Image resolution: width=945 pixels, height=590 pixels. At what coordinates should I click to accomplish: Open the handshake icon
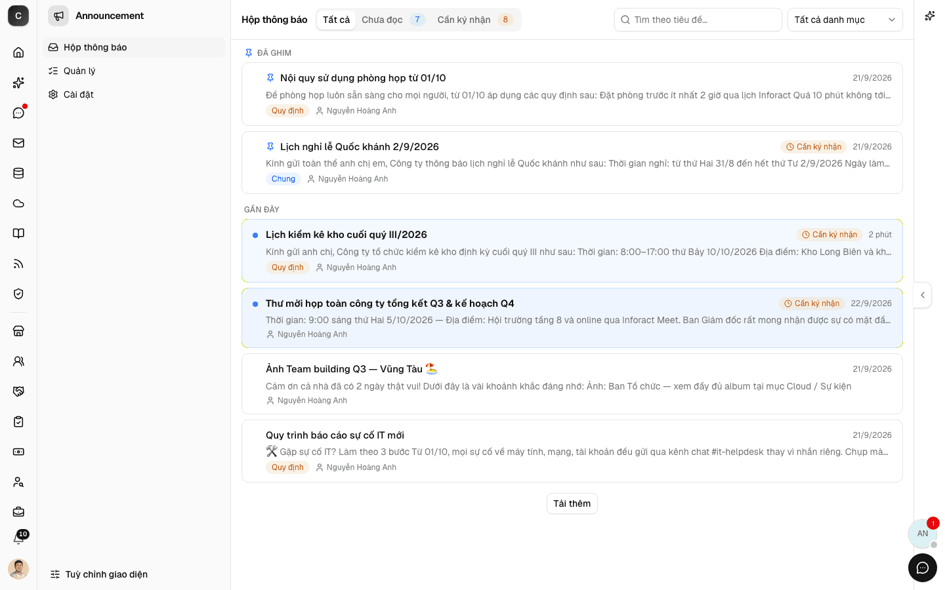(x=18, y=391)
